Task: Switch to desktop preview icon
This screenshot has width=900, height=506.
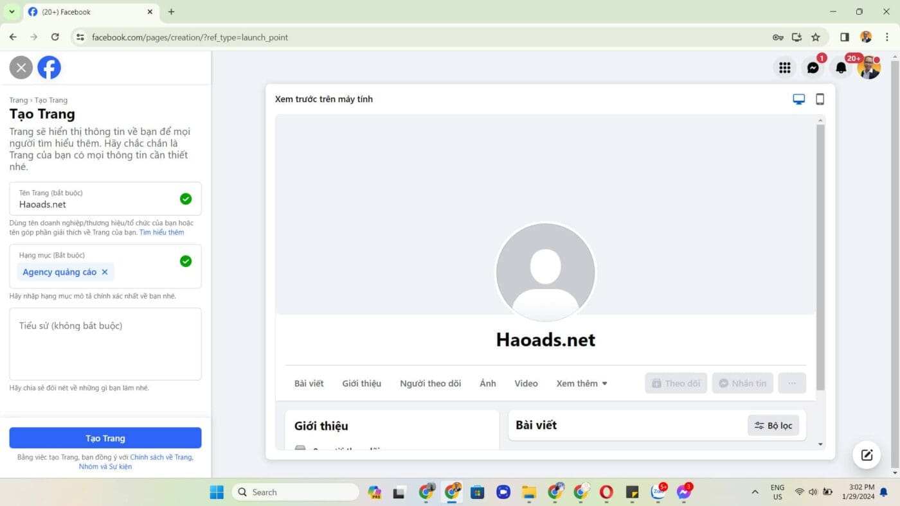Action: (798, 99)
